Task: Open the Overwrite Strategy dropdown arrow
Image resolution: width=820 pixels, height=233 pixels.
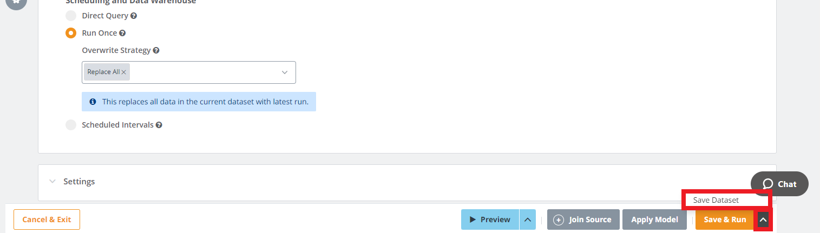Action: tap(285, 72)
